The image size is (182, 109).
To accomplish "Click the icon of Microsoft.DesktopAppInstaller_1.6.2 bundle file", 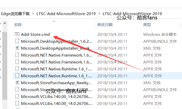I will (x=17, y=41).
